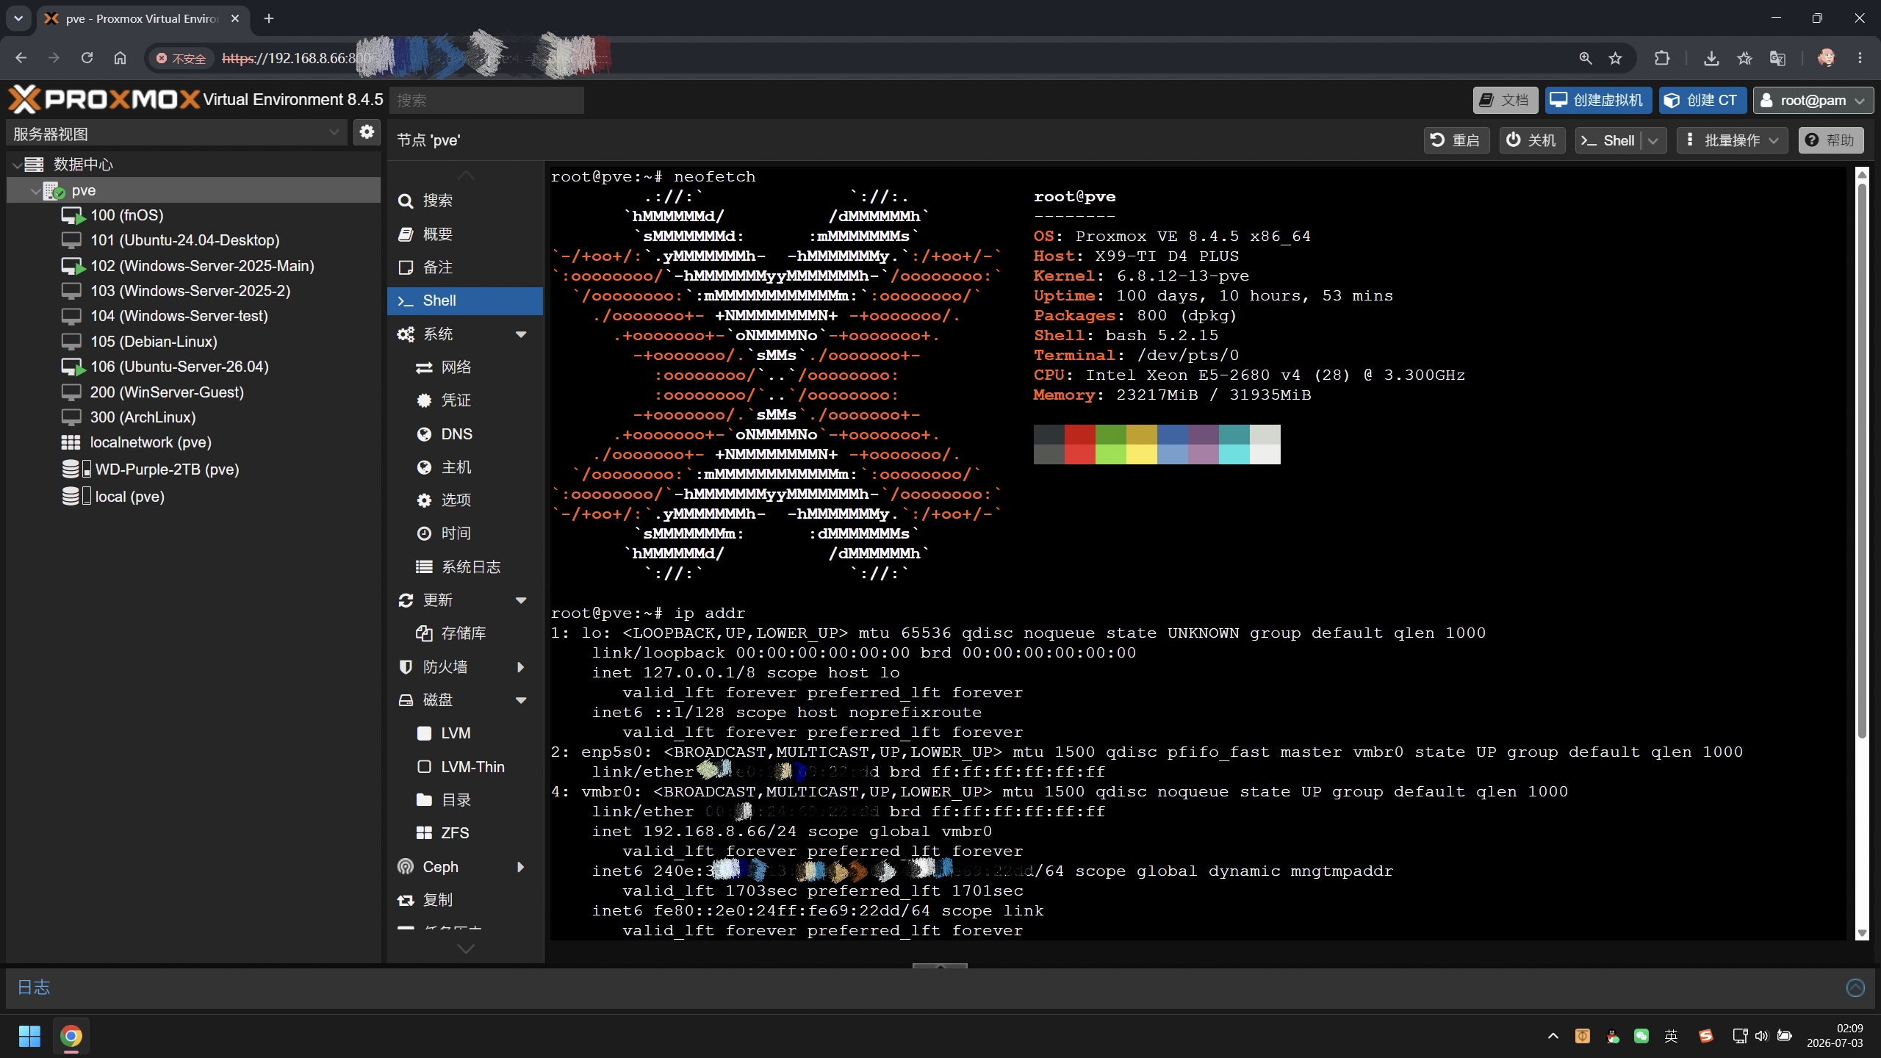Open the 搜索 node menu item
Screen dimensions: 1881x1058
pos(464,201)
